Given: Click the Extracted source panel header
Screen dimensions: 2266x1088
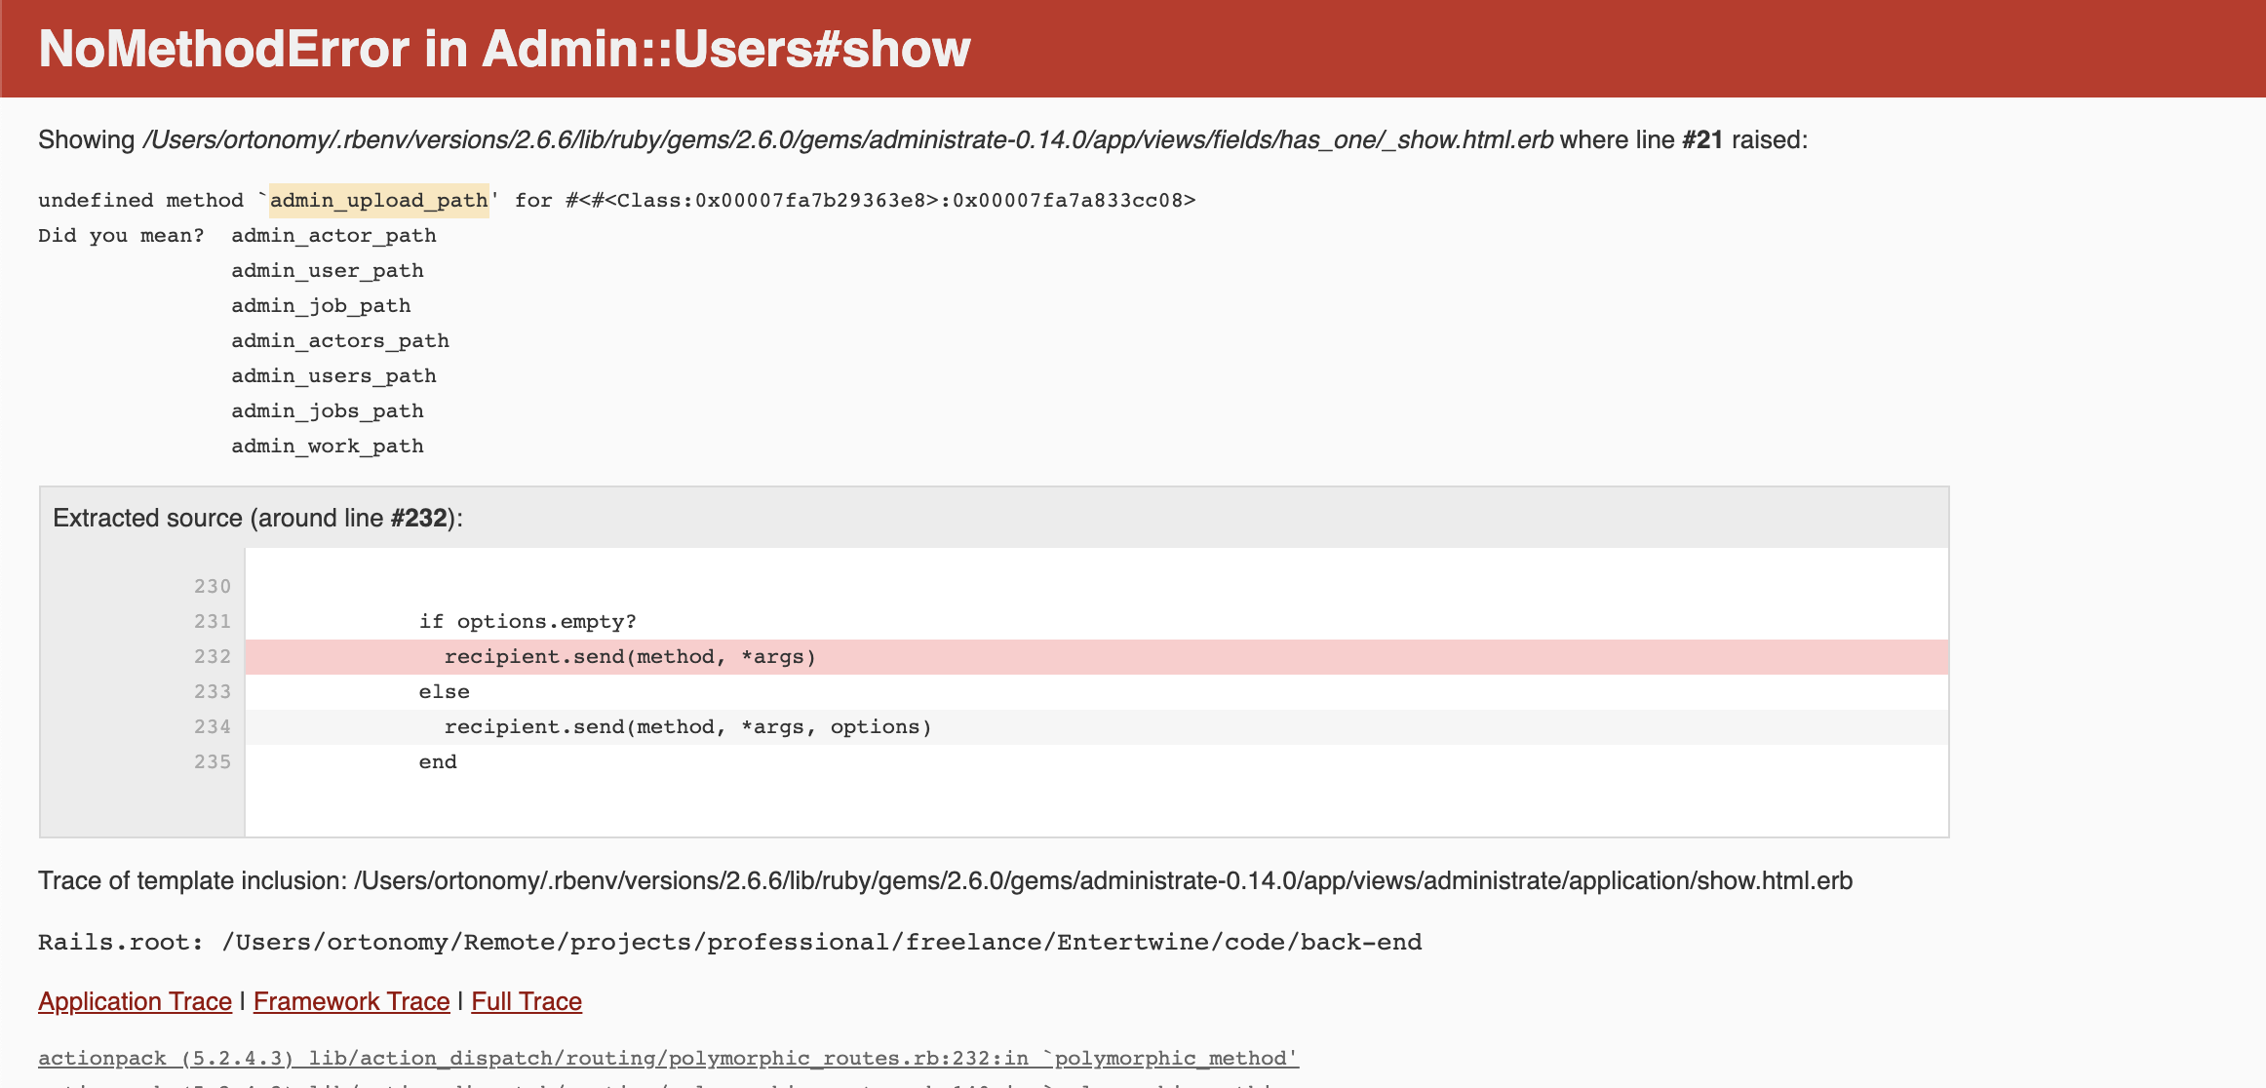Looking at the screenshot, I should pos(258,518).
